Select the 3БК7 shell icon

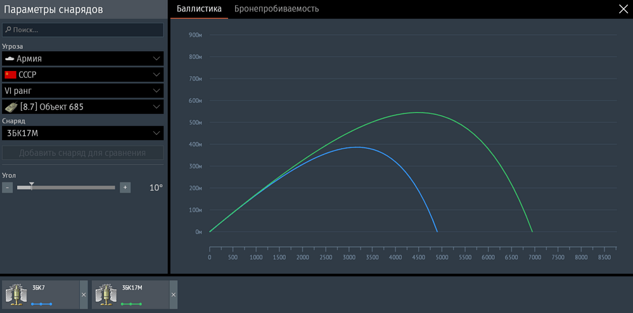pyautogui.click(x=15, y=295)
